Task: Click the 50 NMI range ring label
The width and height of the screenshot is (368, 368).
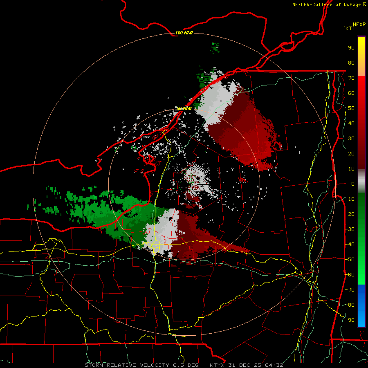Action: point(184,108)
